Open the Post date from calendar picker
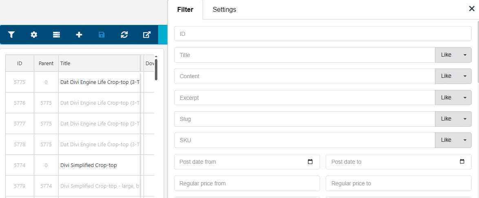 pos(310,162)
